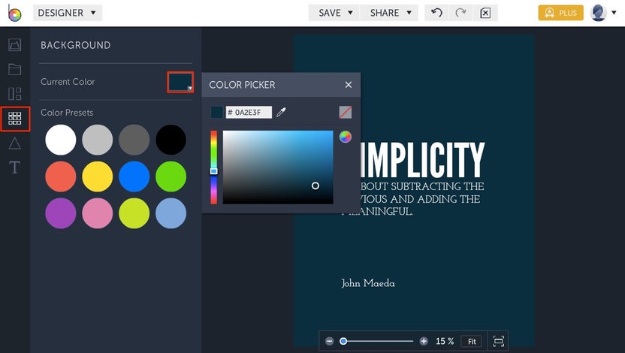Click the Fit zoom button
The height and width of the screenshot is (353, 625).
472,342
